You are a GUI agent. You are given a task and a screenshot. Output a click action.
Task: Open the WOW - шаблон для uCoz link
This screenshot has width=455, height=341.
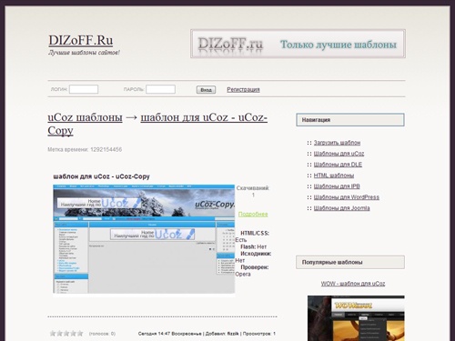coord(353,284)
